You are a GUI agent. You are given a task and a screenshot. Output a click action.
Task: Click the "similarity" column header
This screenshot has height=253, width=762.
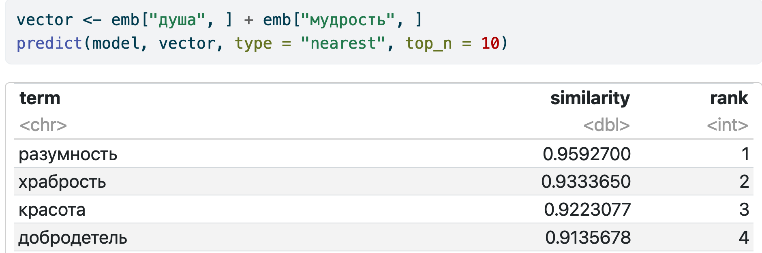pyautogui.click(x=590, y=98)
